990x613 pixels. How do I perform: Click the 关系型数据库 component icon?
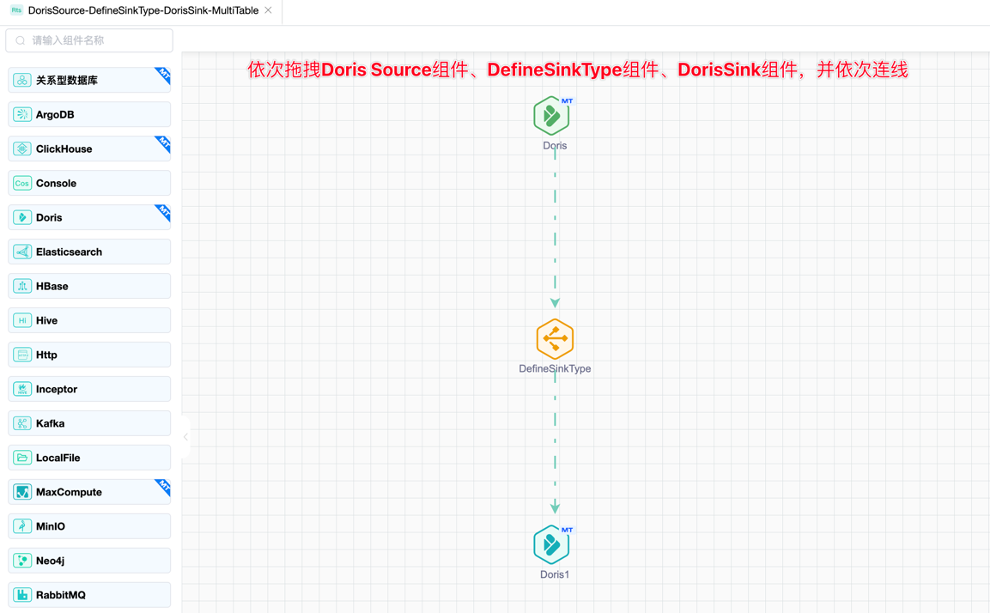click(x=22, y=80)
